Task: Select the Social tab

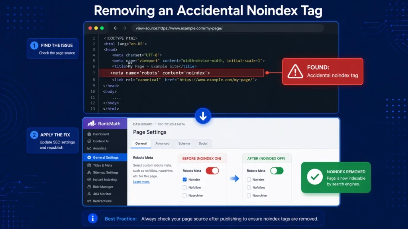Action: click(x=203, y=144)
